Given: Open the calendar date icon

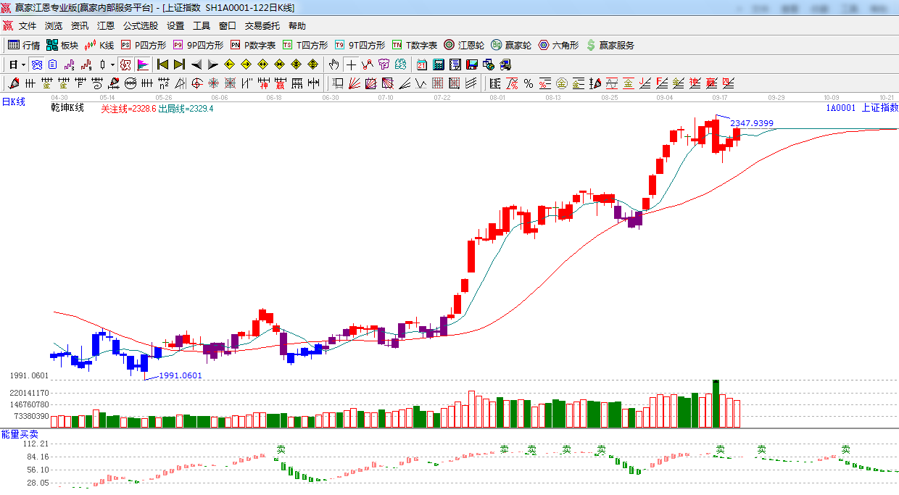Looking at the screenshot, I should point(421,65).
